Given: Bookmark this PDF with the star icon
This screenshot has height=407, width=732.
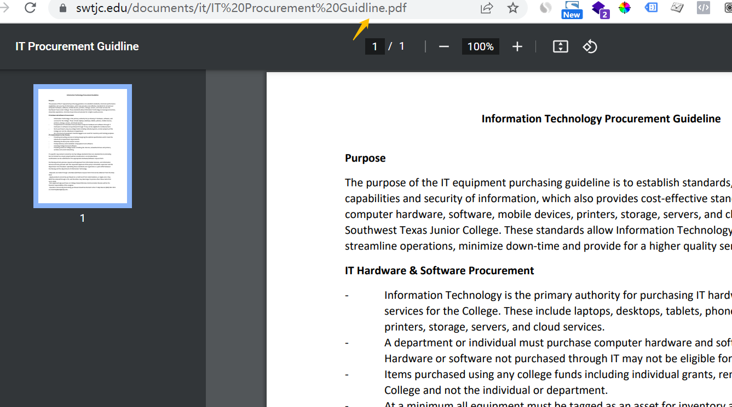Looking at the screenshot, I should [x=512, y=8].
